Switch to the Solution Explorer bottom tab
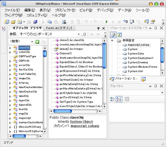This screenshot has width=166, height=147. [125, 79]
